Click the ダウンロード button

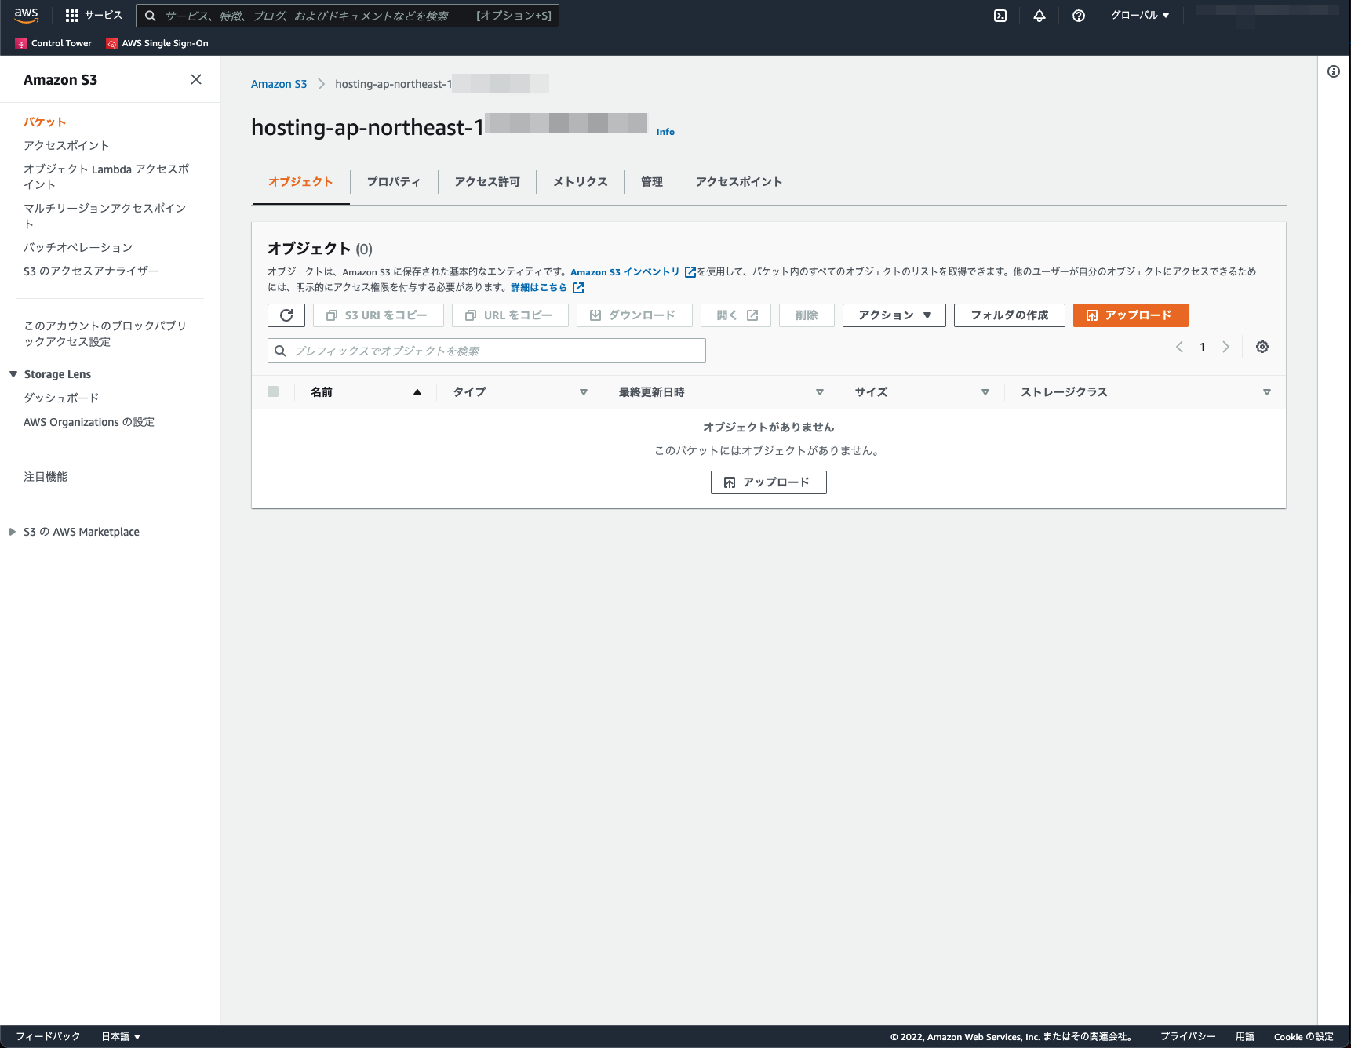tap(634, 315)
